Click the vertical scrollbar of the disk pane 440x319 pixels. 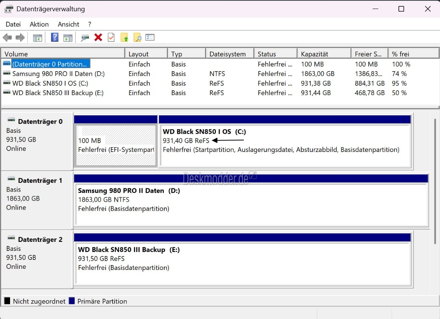(x=435, y=181)
